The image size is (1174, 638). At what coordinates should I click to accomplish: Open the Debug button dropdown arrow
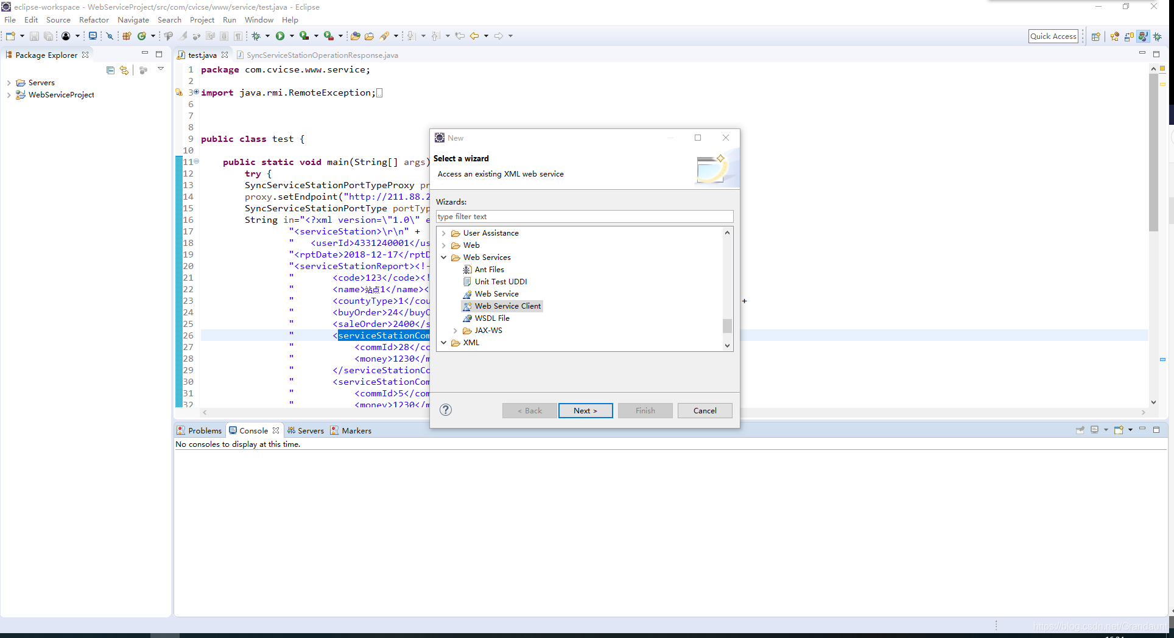[267, 36]
